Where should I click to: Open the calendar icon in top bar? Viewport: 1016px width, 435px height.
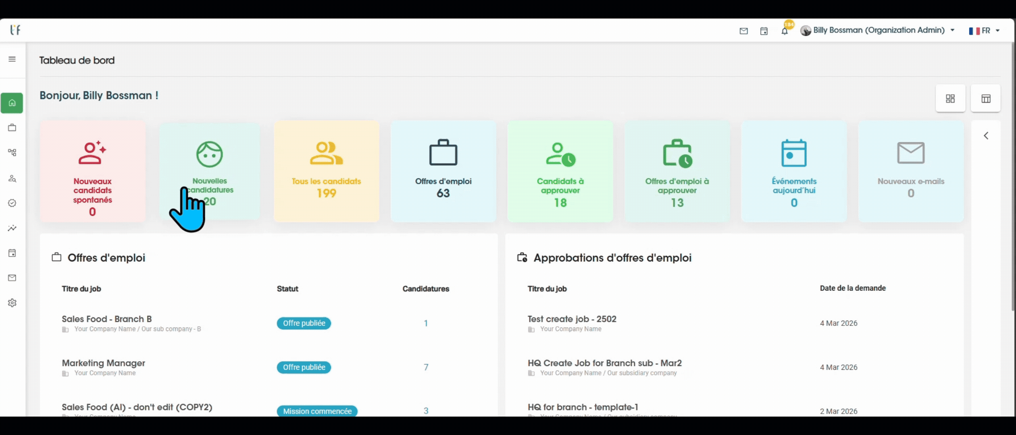(764, 31)
